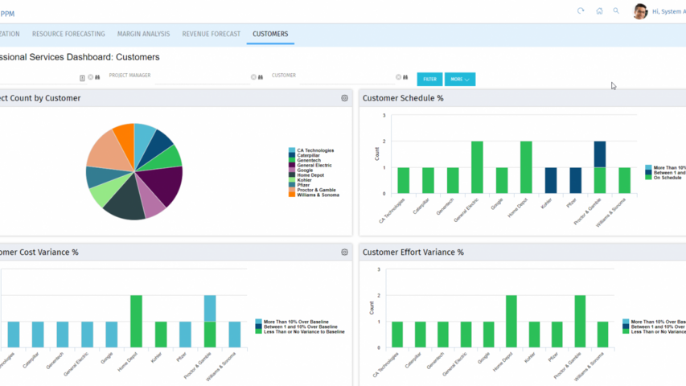The image size is (686, 386).
Task: Select the Revenue Forecast tab
Action: [x=211, y=34]
